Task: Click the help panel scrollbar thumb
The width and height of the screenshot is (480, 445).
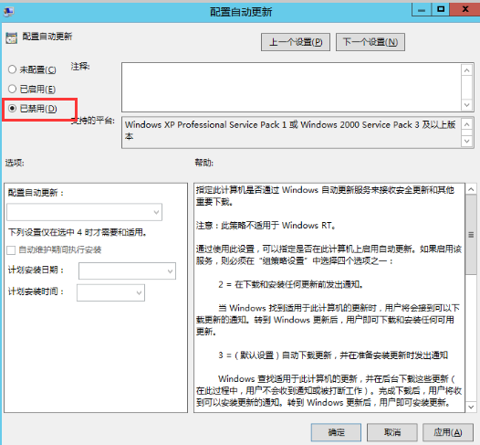Action: (471, 235)
